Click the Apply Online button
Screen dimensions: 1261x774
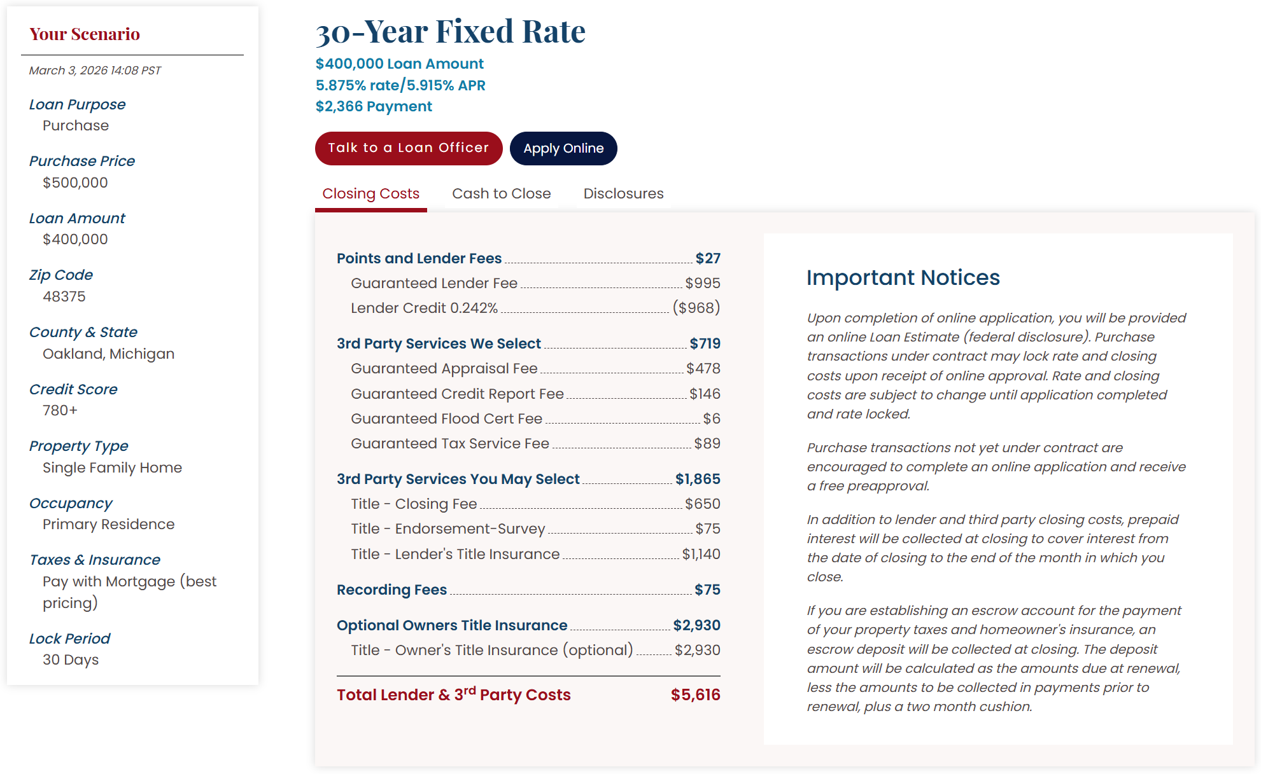click(563, 148)
